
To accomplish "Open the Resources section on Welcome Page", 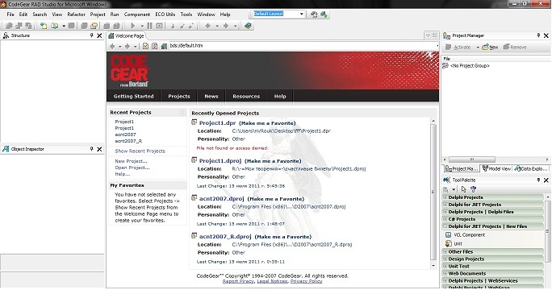I will tap(246, 97).
